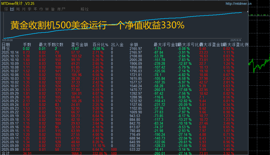Click the balance value 2108.80
This screenshot has width=270, height=155.
[136, 56]
